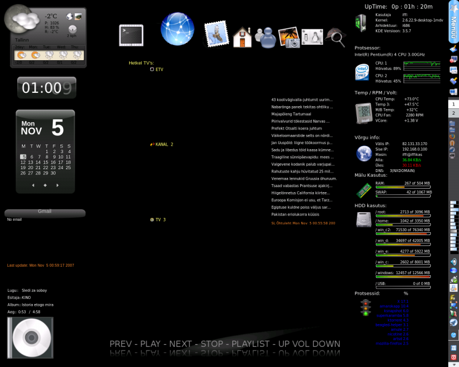
Task: Select the Firefox window in the side taskbar
Action: pyautogui.click(x=453, y=136)
